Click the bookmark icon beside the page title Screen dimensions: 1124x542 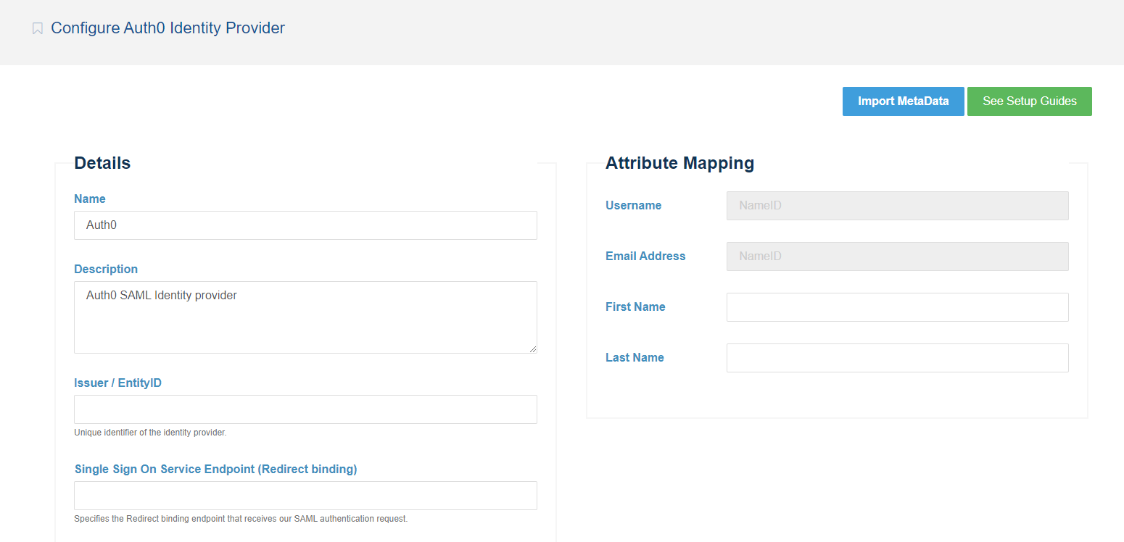pyautogui.click(x=38, y=29)
